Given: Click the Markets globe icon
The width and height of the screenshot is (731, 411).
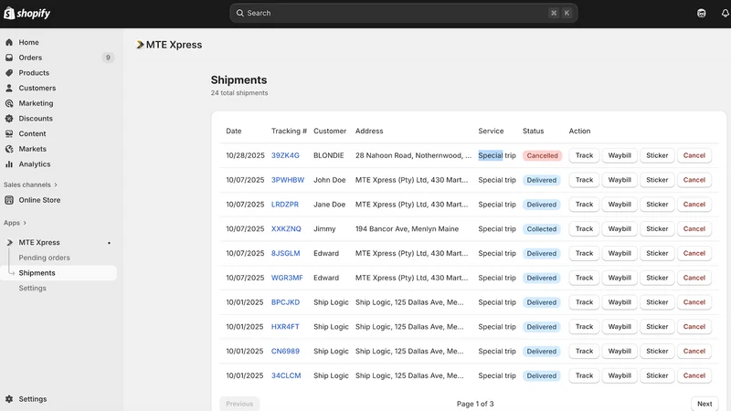Looking at the screenshot, I should click(9, 149).
